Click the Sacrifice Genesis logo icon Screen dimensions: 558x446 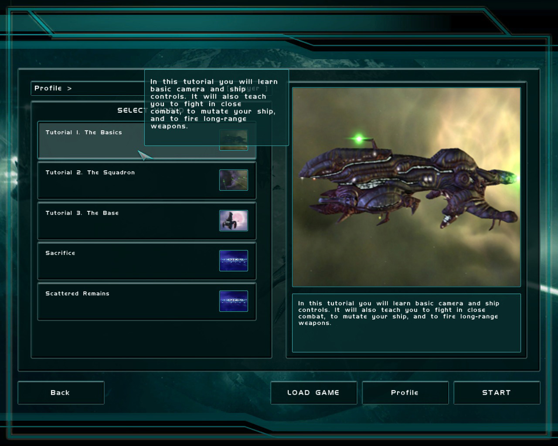[234, 260]
